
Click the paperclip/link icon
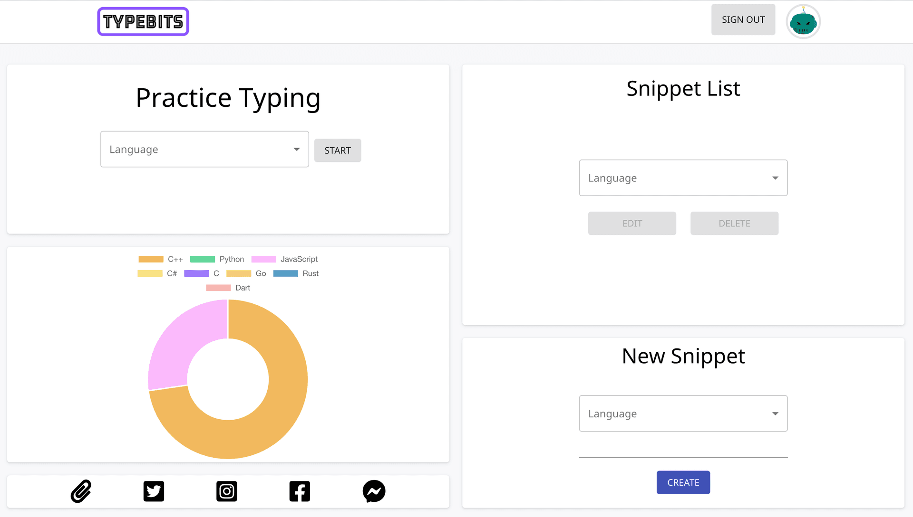(81, 492)
